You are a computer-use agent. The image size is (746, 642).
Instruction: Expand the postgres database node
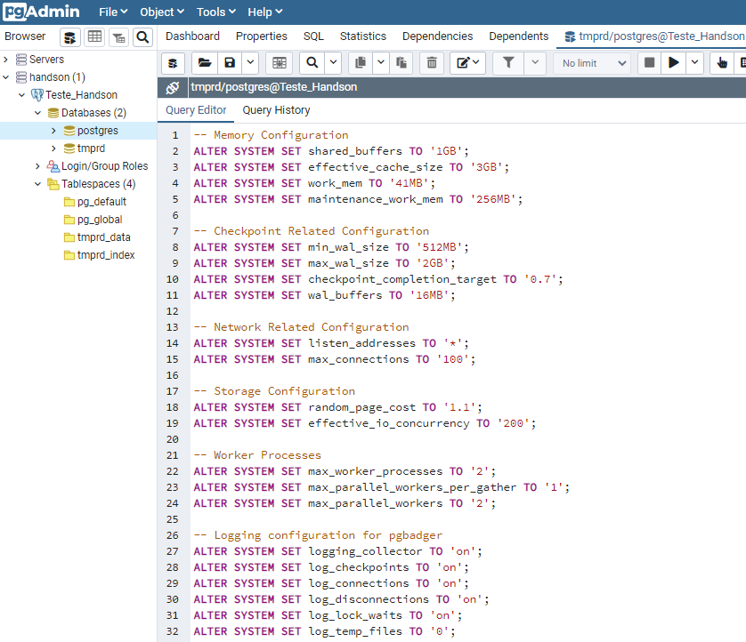pyautogui.click(x=53, y=131)
